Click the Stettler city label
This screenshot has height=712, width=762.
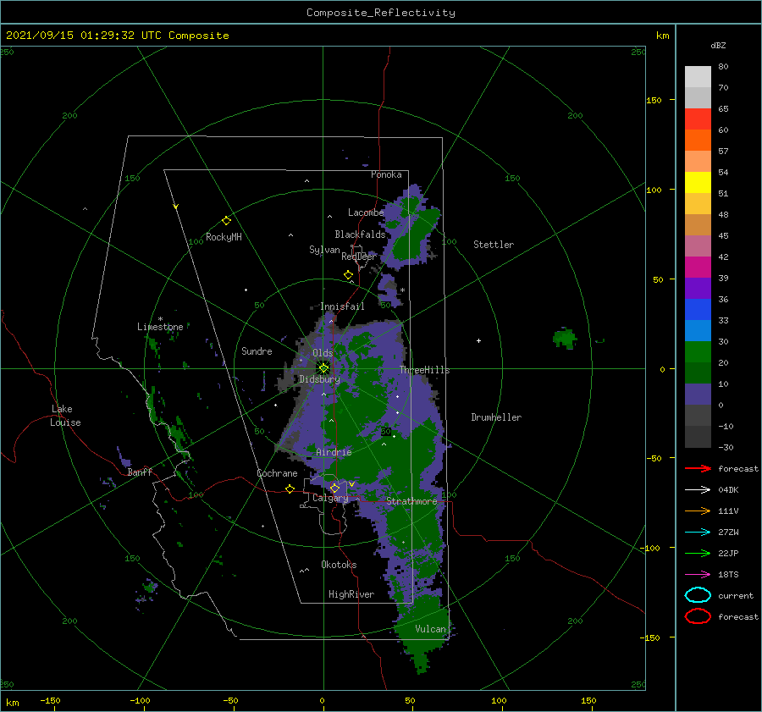tap(494, 245)
